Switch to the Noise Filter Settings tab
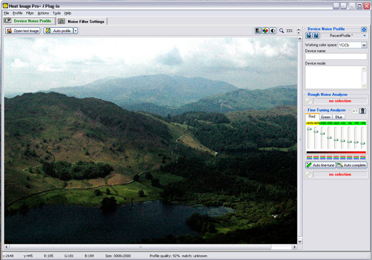 (x=82, y=21)
